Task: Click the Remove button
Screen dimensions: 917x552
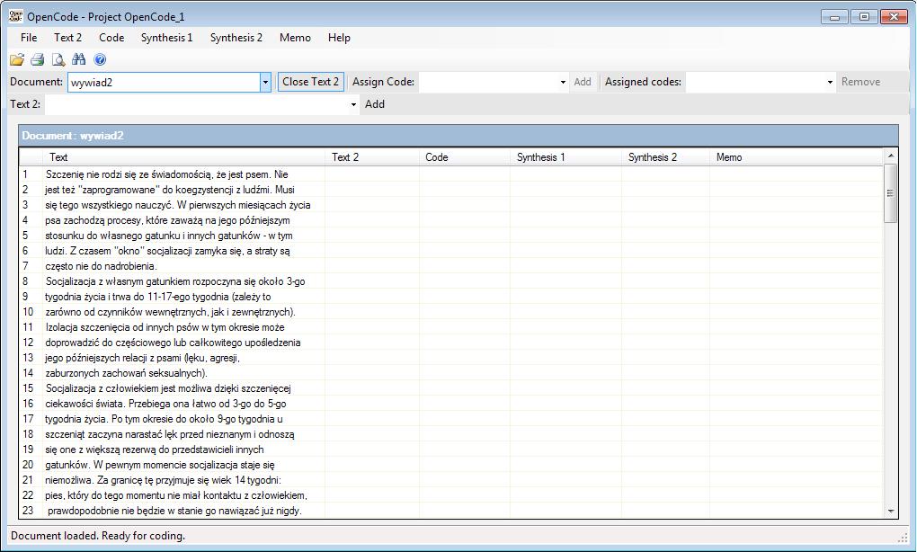Action: [861, 82]
